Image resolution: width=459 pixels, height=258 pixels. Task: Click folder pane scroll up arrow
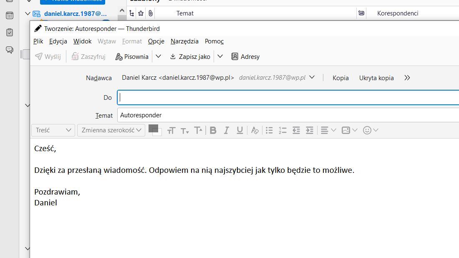pyautogui.click(x=122, y=11)
